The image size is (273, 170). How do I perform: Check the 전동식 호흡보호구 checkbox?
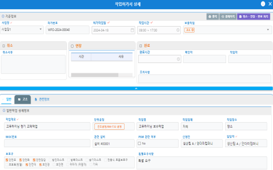point(106,160)
